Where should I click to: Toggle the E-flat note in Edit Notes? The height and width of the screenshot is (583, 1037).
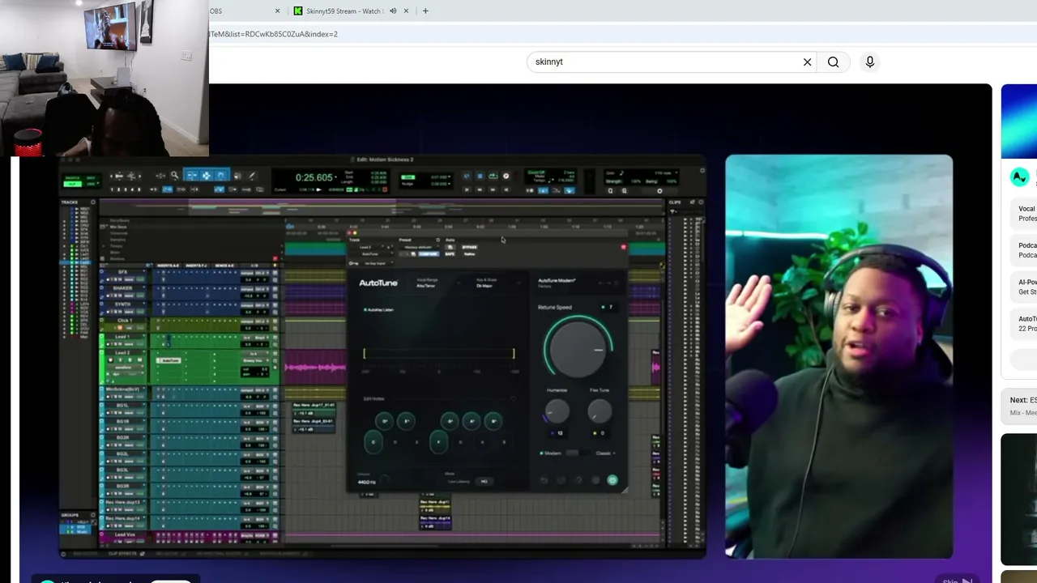pyautogui.click(x=406, y=421)
